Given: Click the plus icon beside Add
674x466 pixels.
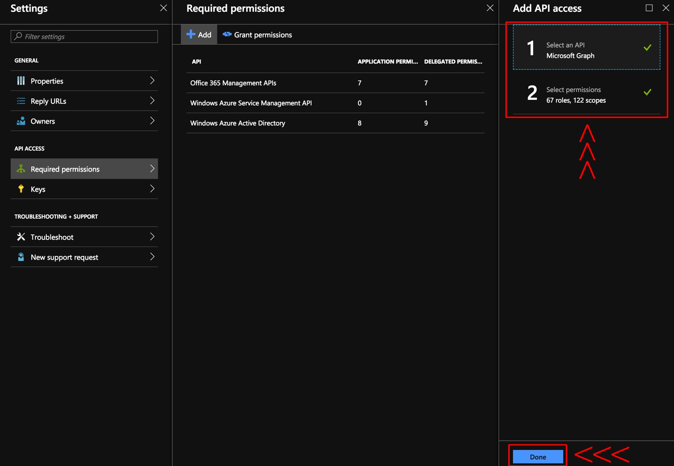Looking at the screenshot, I should tap(191, 34).
